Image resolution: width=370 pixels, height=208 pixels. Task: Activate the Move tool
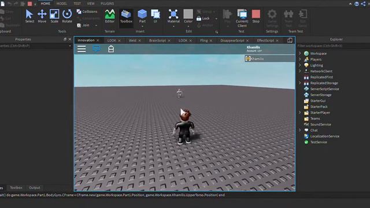point(42,16)
